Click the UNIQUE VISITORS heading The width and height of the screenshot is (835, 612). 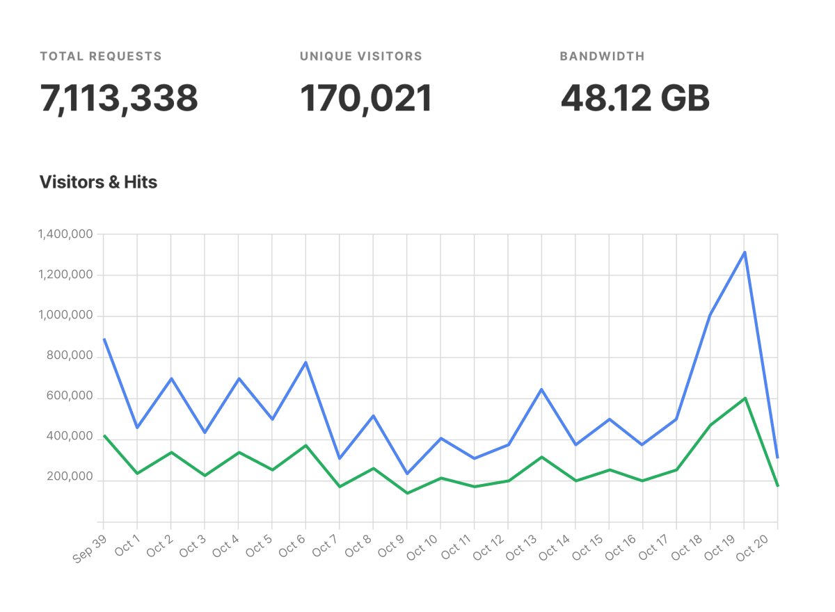360,56
